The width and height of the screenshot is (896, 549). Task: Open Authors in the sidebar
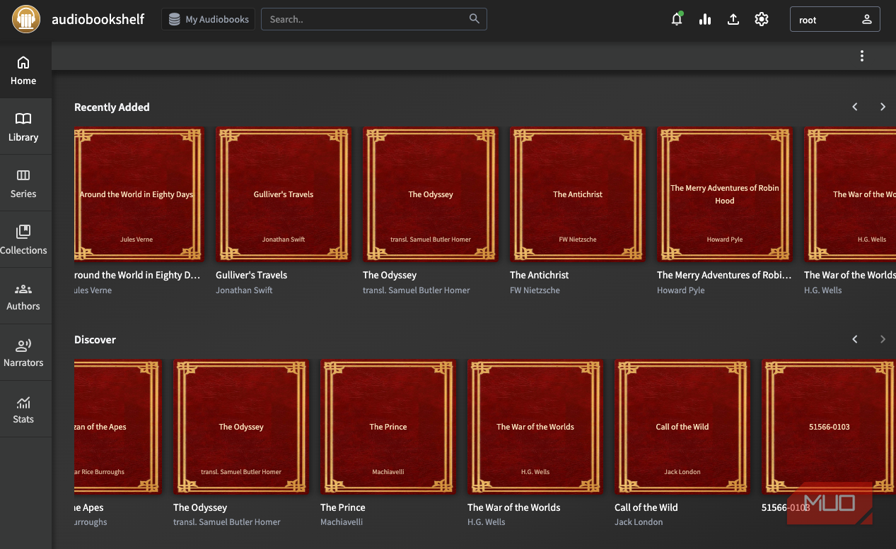pyautogui.click(x=23, y=296)
